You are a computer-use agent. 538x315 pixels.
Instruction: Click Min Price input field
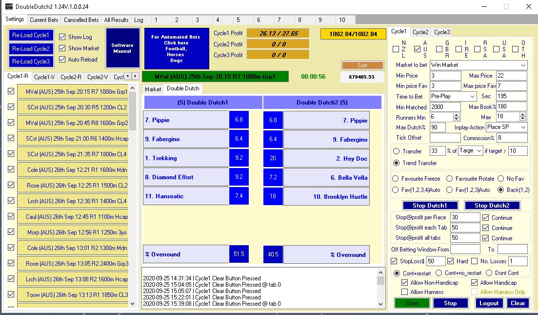(x=445, y=76)
